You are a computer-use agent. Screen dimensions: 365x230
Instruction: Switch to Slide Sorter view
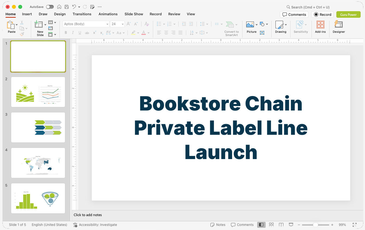click(x=271, y=225)
